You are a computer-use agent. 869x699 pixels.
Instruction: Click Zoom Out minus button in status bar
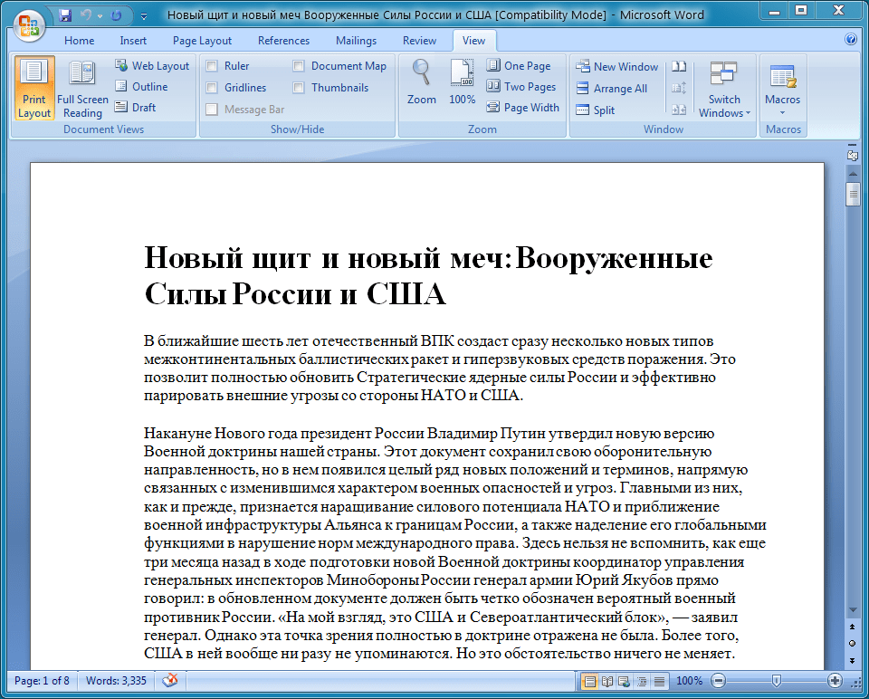tap(718, 681)
